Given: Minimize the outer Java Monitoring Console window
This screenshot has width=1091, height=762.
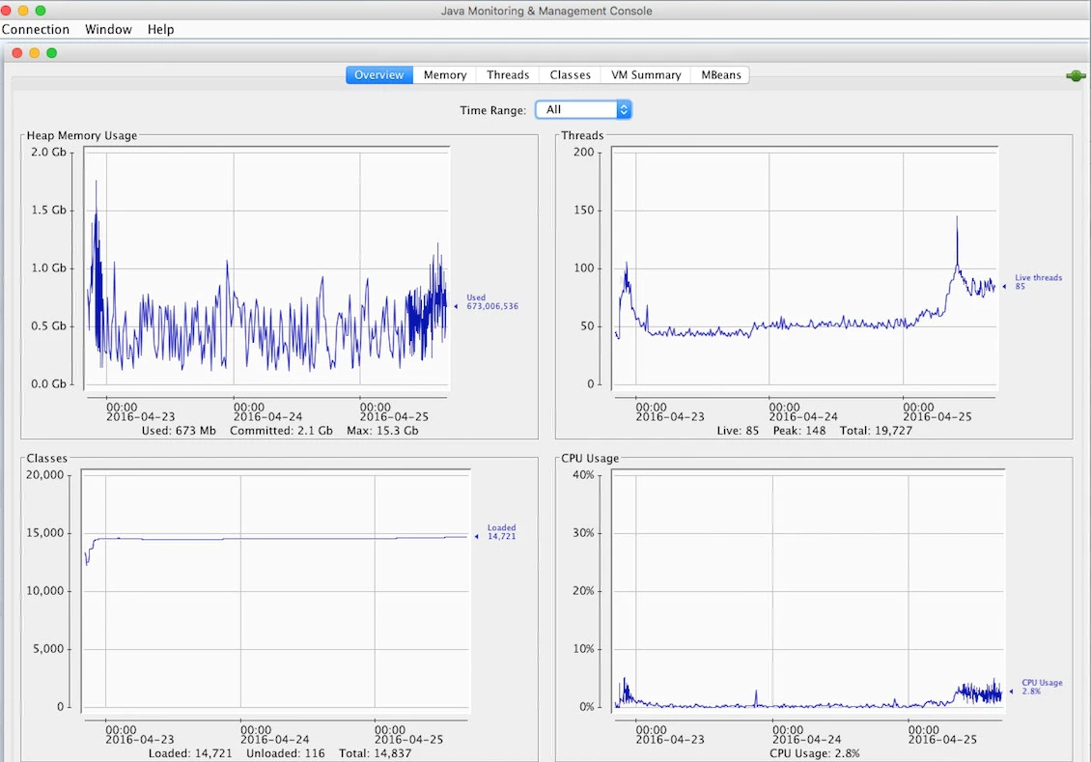Looking at the screenshot, I should pyautogui.click(x=23, y=11).
